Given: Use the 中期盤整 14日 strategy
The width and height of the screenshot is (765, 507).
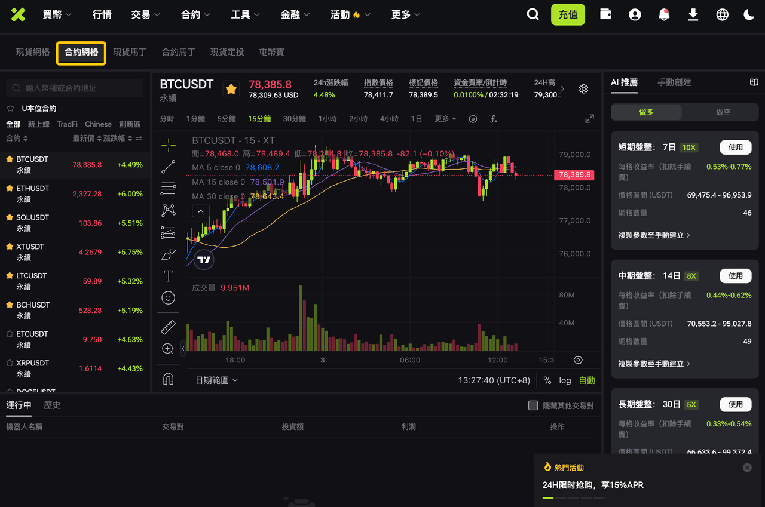Looking at the screenshot, I should point(736,276).
